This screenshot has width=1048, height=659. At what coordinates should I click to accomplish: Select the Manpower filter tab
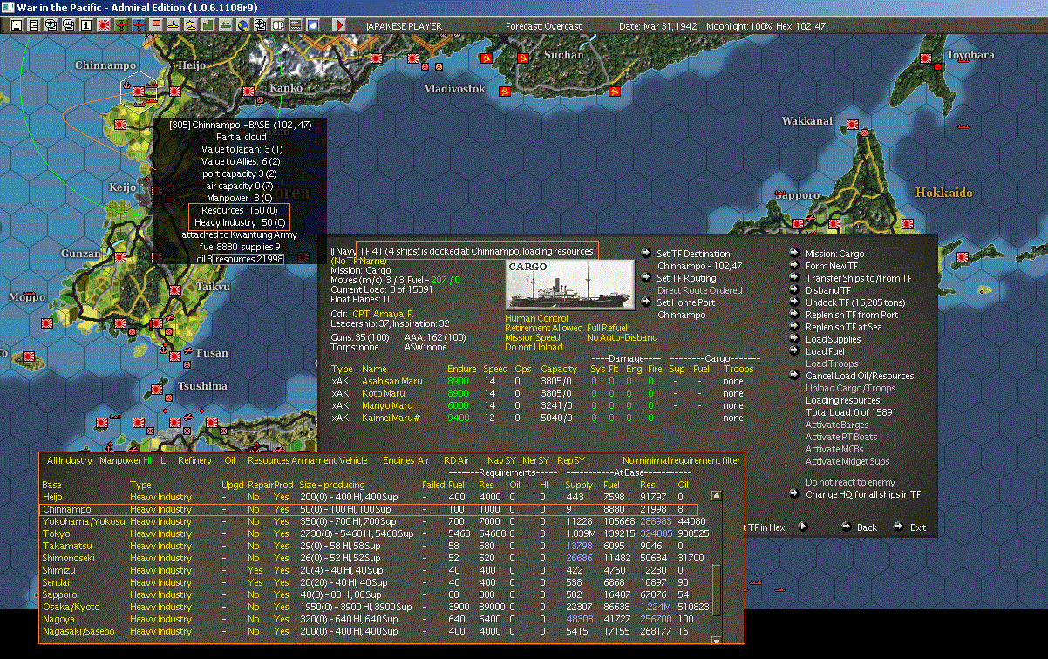click(x=119, y=460)
